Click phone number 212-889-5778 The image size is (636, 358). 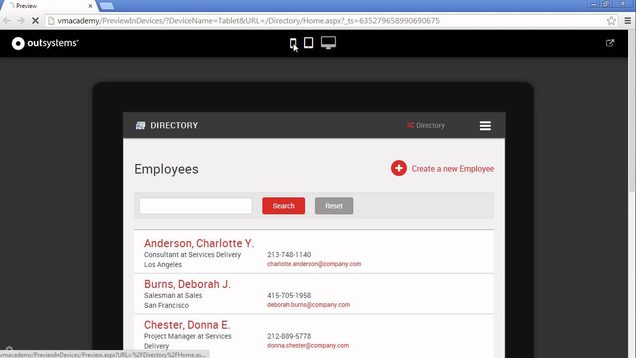tap(289, 336)
